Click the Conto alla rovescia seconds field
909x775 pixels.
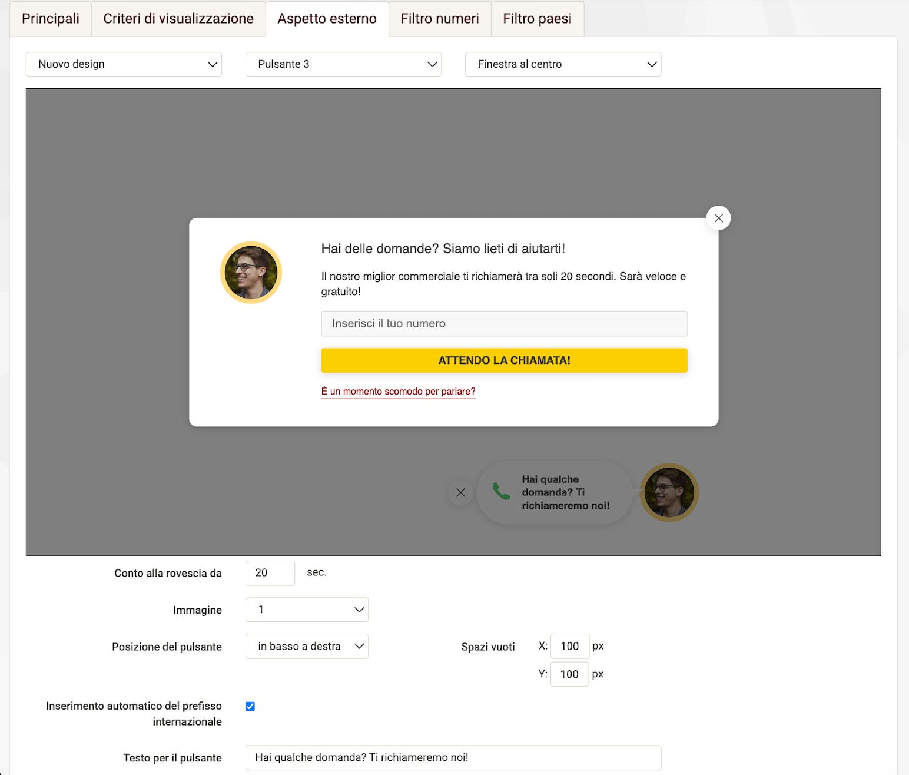(x=270, y=573)
